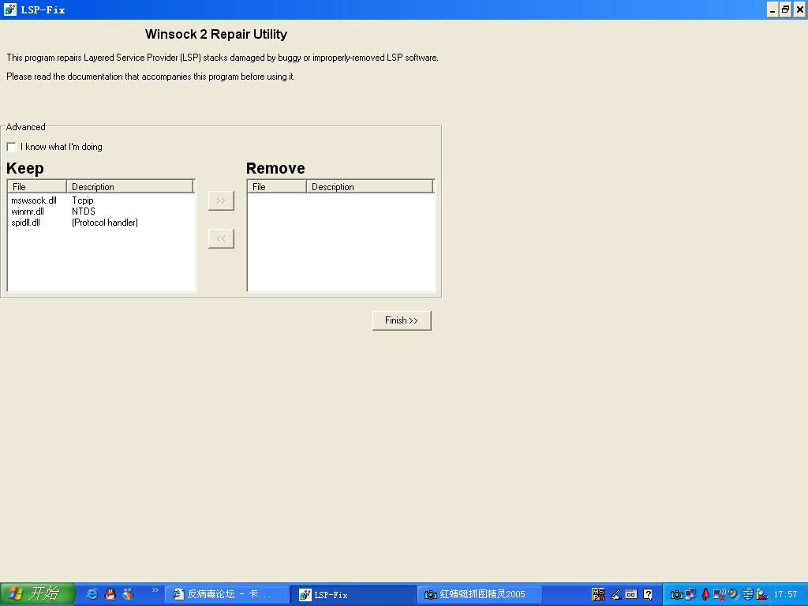Screen dimensions: 808x606
Task: Minimize the LSP-Fix window
Action: point(772,9)
